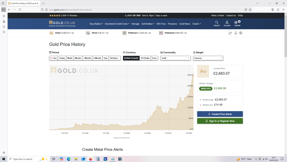Open the site Search icon
Viewport: 287px width, 162px height.
coord(216,24)
